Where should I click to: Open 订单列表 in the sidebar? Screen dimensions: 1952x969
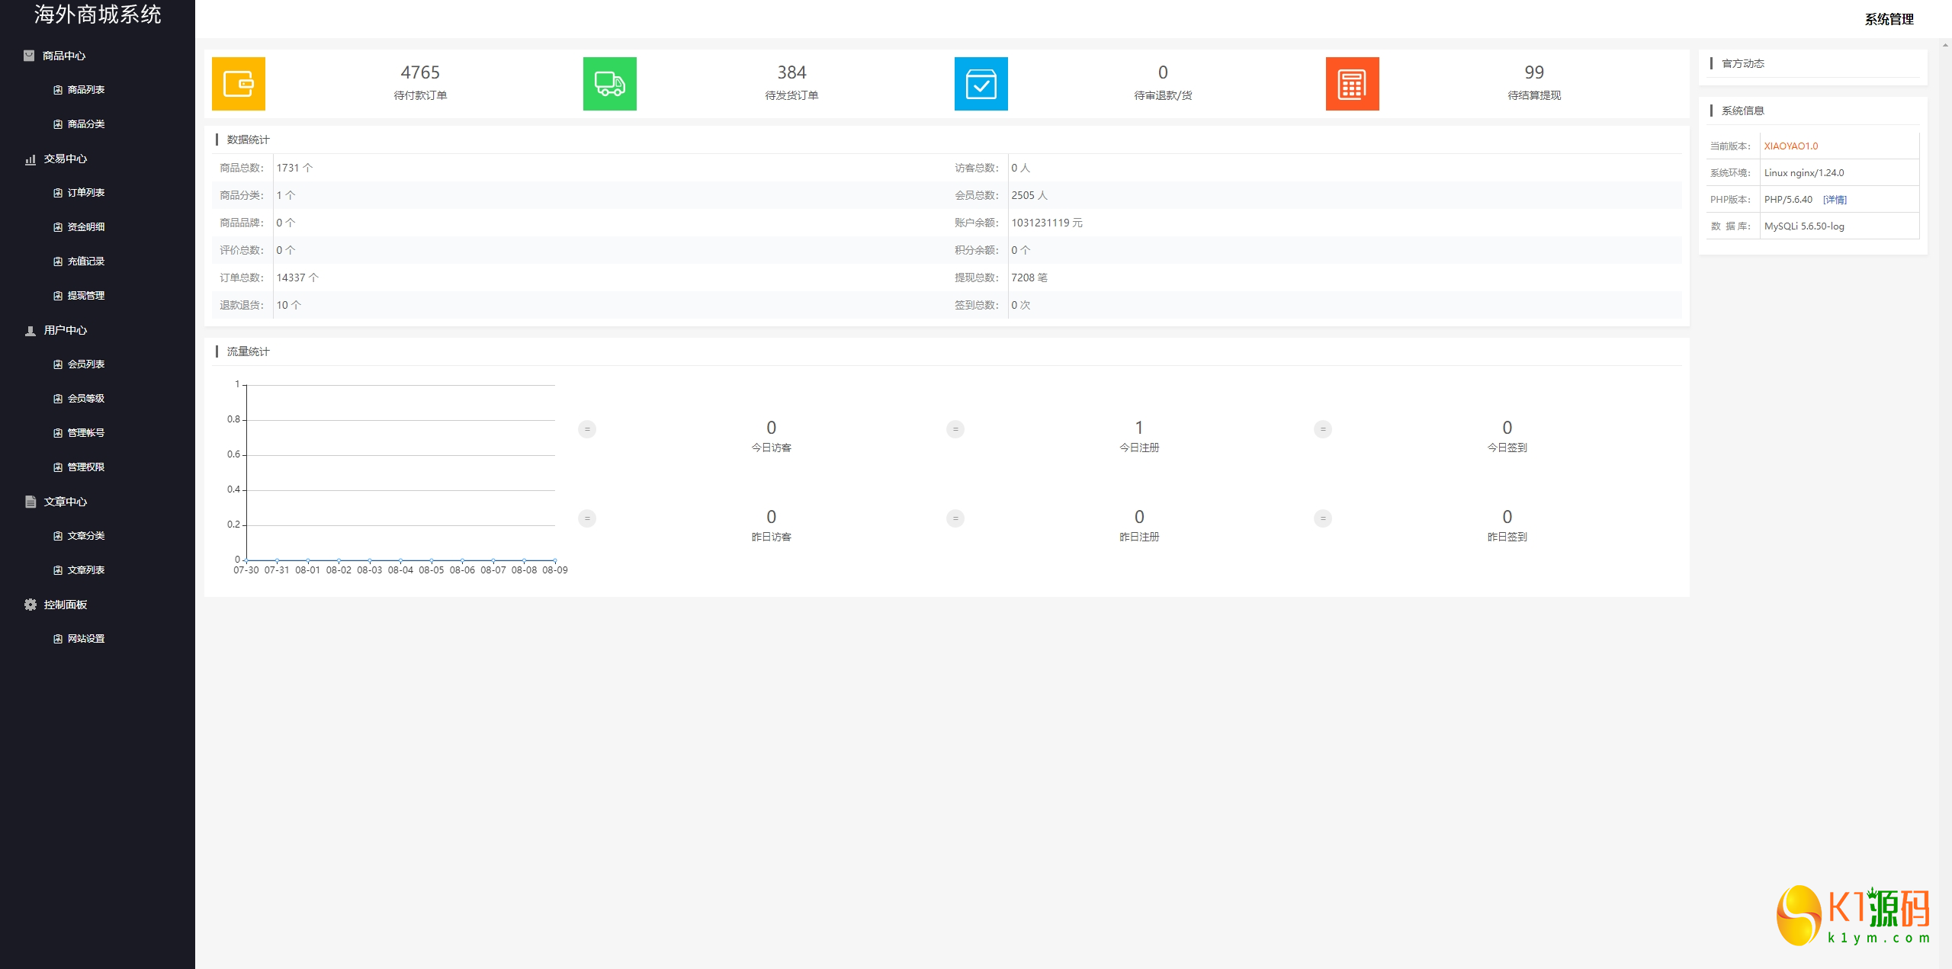pos(85,193)
